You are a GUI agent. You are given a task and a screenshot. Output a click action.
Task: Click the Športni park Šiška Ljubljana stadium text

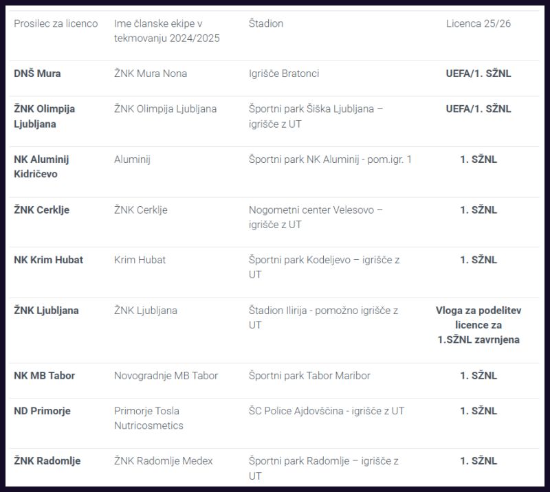coord(316,116)
